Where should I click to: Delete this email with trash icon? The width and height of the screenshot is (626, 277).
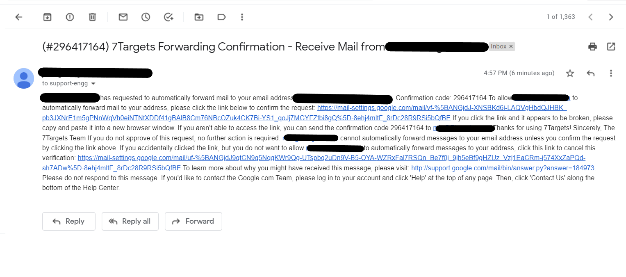click(x=92, y=17)
